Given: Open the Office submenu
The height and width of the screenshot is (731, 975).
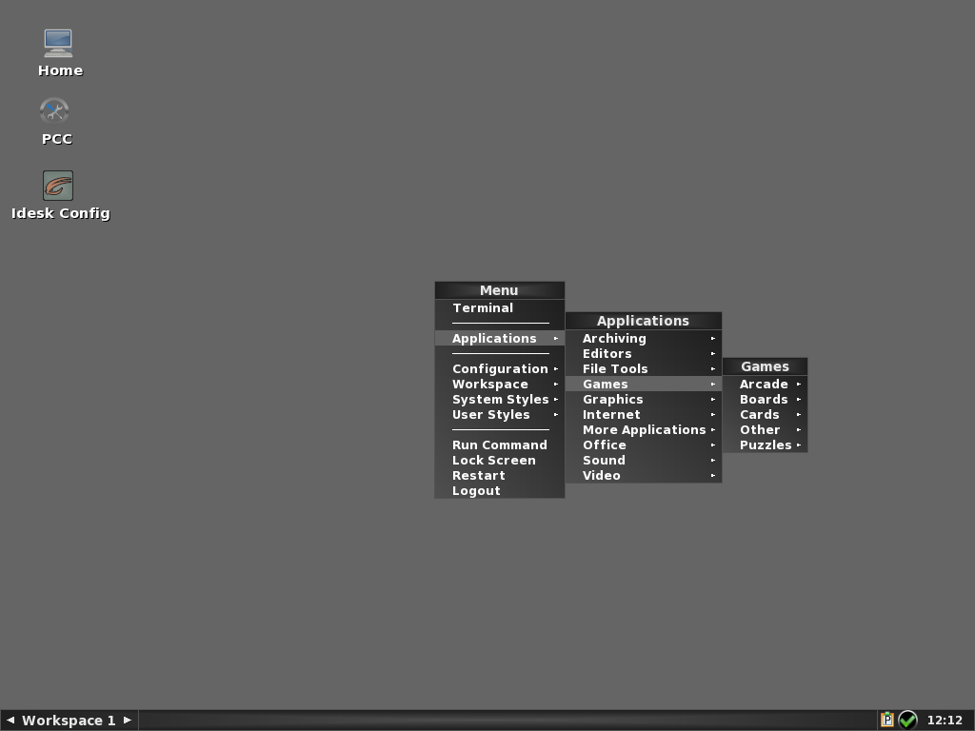Looking at the screenshot, I should point(644,445).
